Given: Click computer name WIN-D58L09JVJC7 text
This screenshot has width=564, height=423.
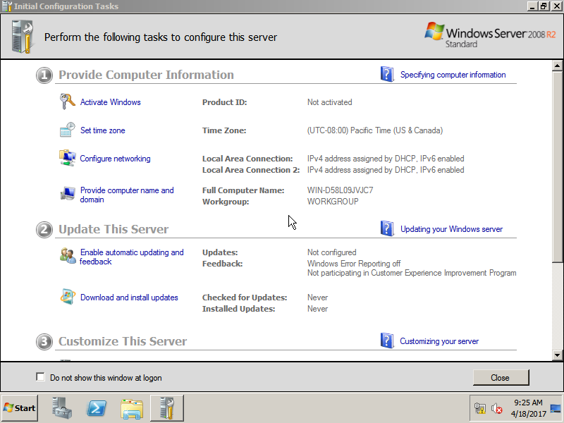Looking at the screenshot, I should [340, 190].
